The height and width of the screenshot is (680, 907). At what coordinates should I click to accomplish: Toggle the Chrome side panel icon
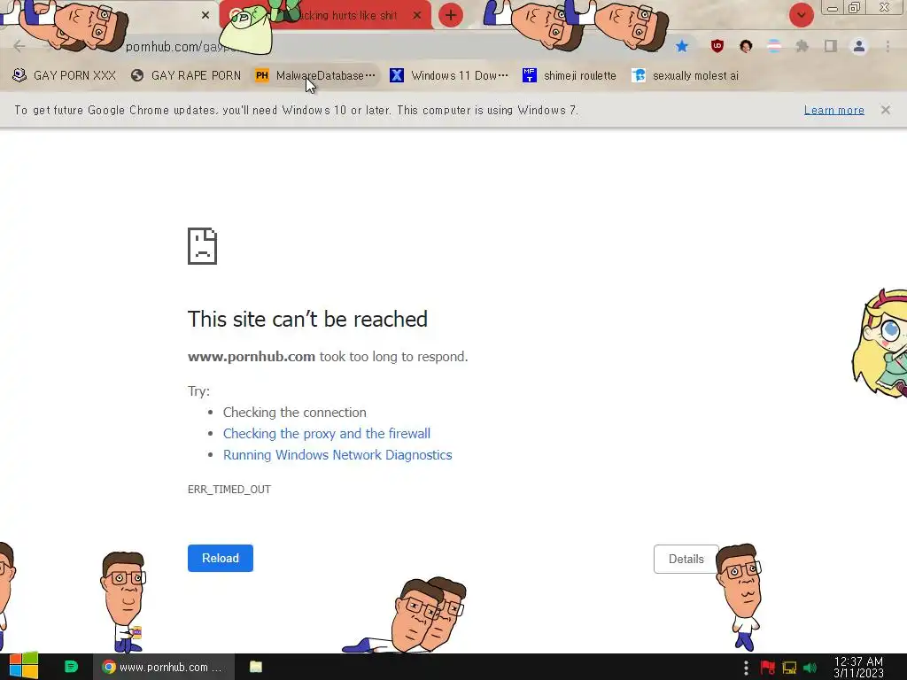coord(831,46)
